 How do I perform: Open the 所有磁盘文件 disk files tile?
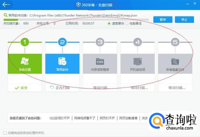pyautogui.click(x=175, y=64)
